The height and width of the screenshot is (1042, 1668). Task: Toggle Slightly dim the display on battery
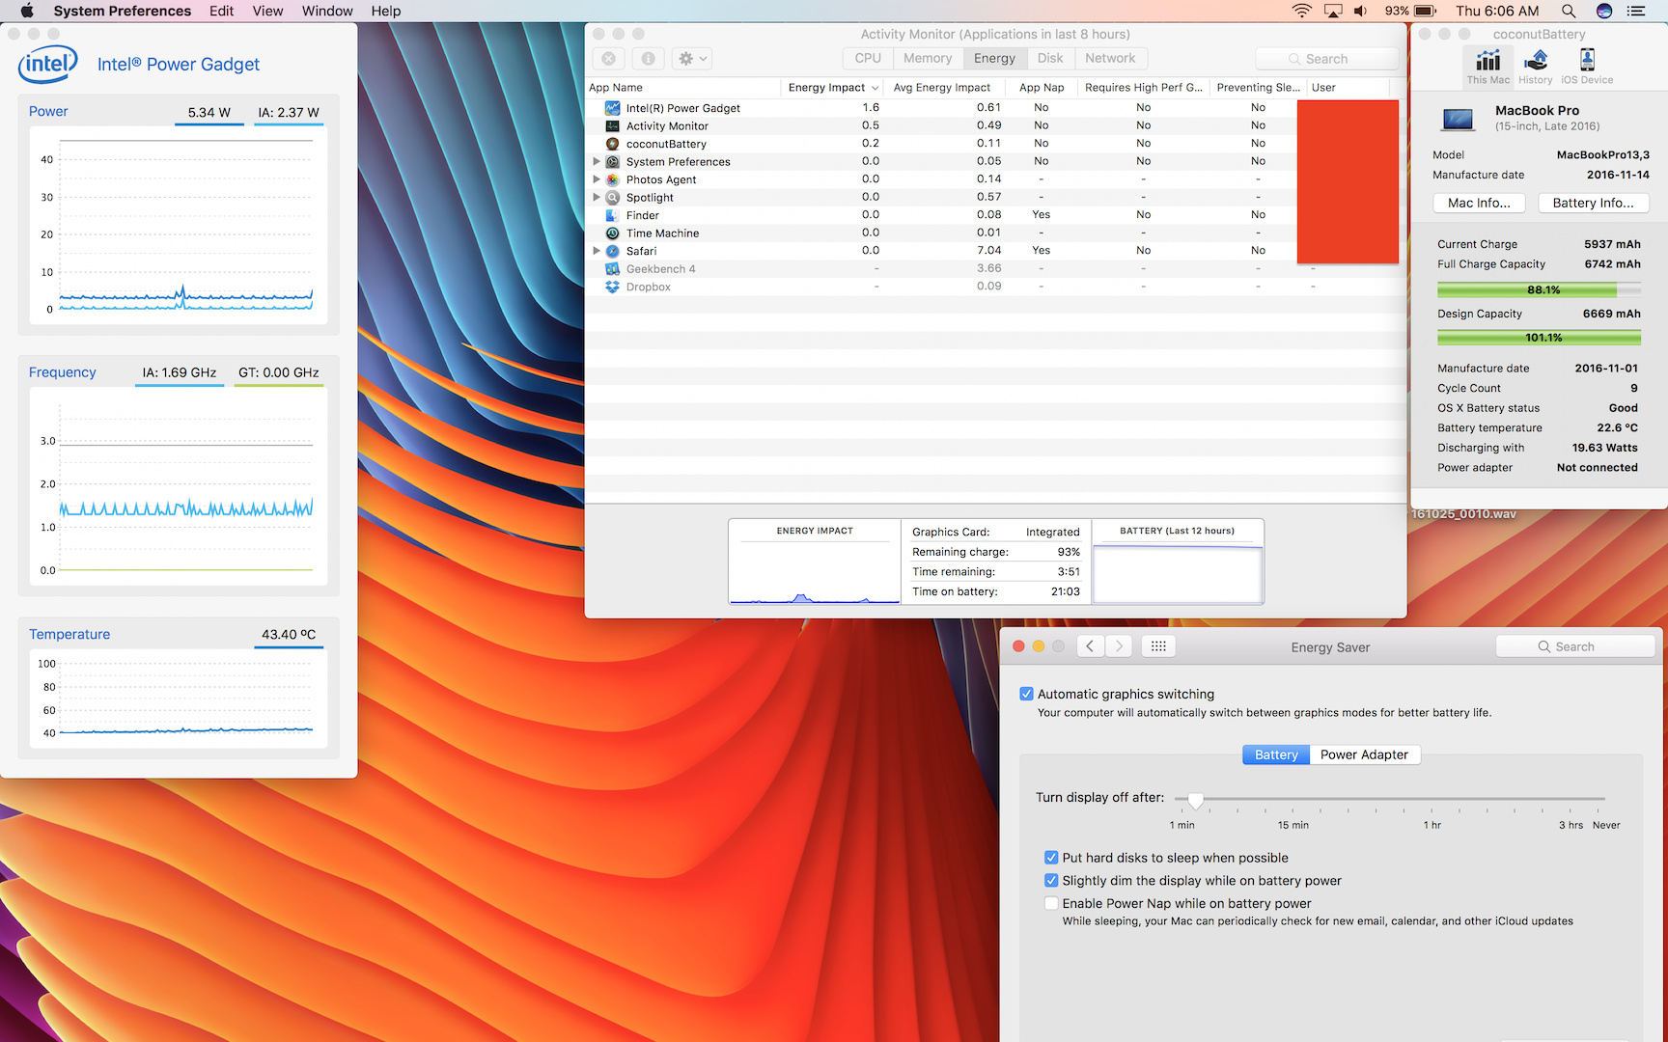tap(1051, 881)
